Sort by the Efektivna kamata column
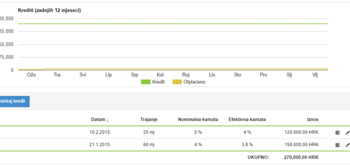The image size is (350, 166). tap(247, 119)
